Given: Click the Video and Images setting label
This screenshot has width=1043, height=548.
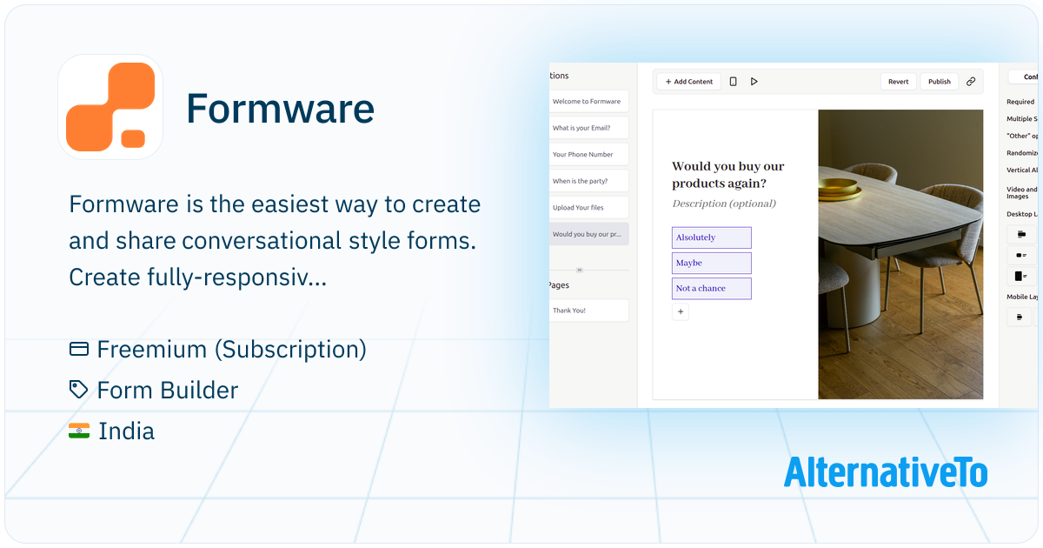Looking at the screenshot, I should point(1022,192).
